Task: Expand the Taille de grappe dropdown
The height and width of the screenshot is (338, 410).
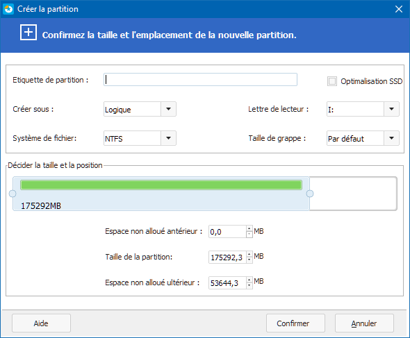Action: (391, 138)
